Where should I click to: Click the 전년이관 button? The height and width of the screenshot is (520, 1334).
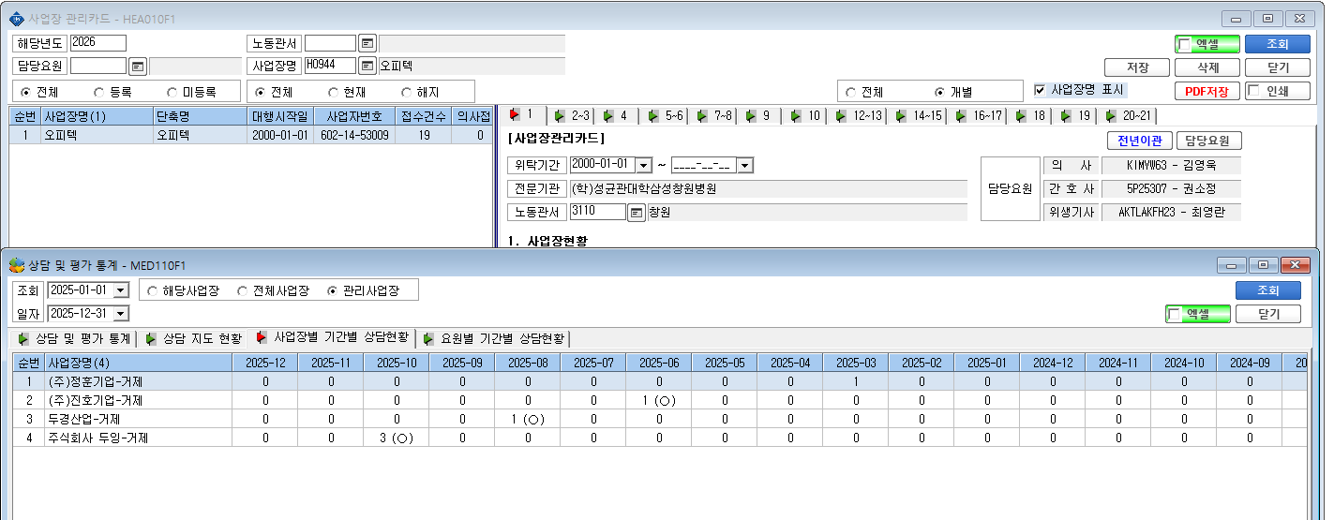click(x=1139, y=141)
